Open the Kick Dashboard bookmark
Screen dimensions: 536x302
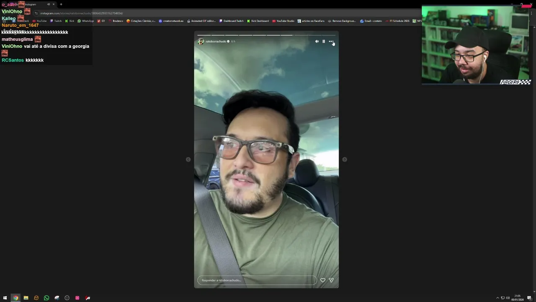(x=258, y=21)
